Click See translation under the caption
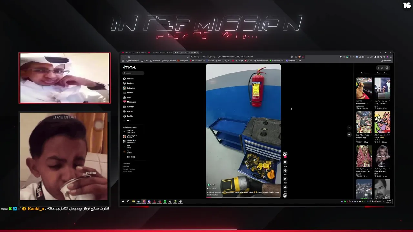413x232 pixels. tap(213, 195)
